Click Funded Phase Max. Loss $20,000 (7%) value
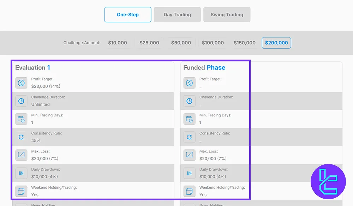353x206 pixels. tap(213, 158)
